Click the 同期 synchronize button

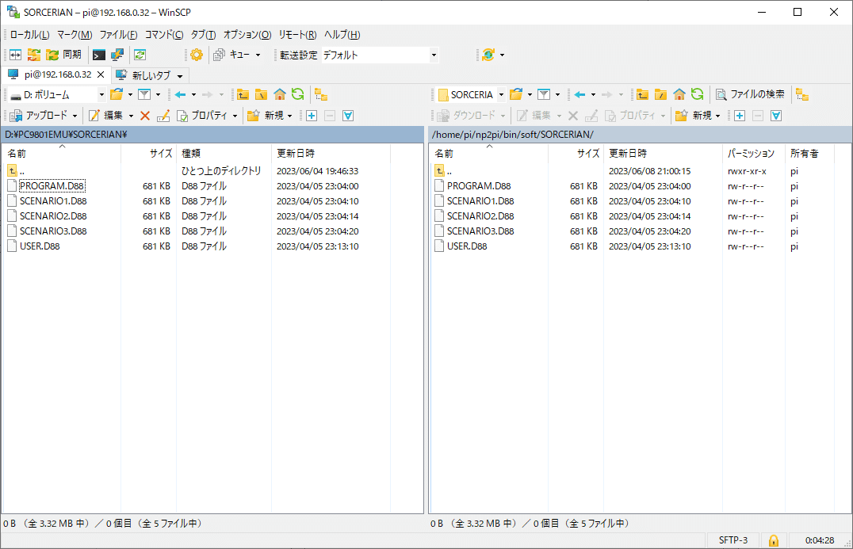click(63, 55)
